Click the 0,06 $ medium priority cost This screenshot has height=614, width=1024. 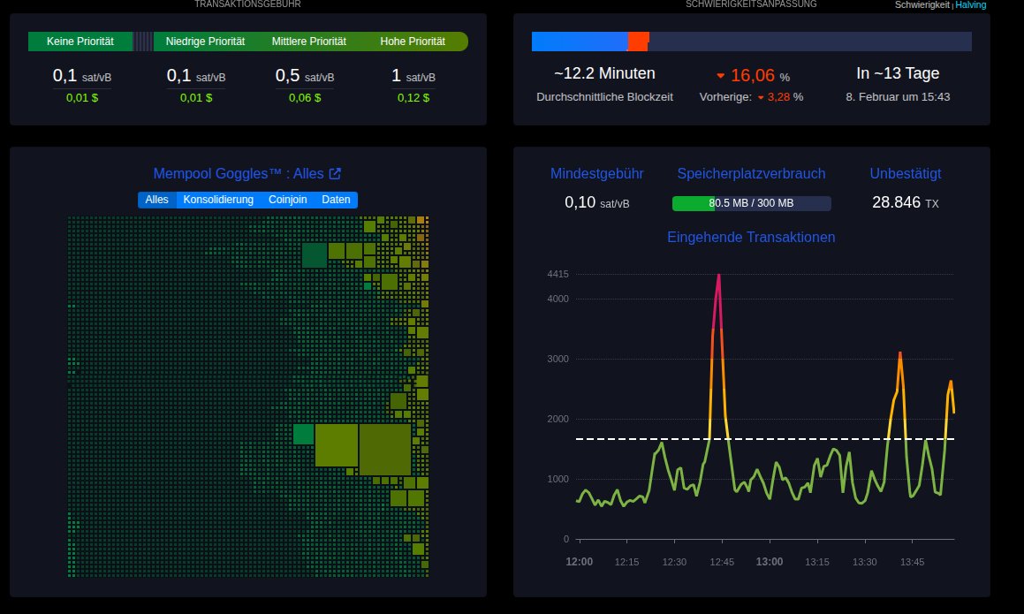[305, 98]
